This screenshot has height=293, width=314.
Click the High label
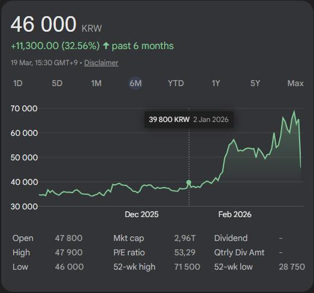[21, 252]
